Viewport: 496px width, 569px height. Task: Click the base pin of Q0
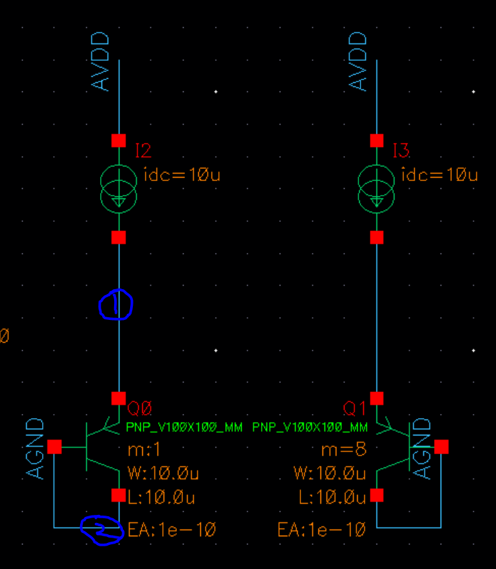[x=55, y=447]
